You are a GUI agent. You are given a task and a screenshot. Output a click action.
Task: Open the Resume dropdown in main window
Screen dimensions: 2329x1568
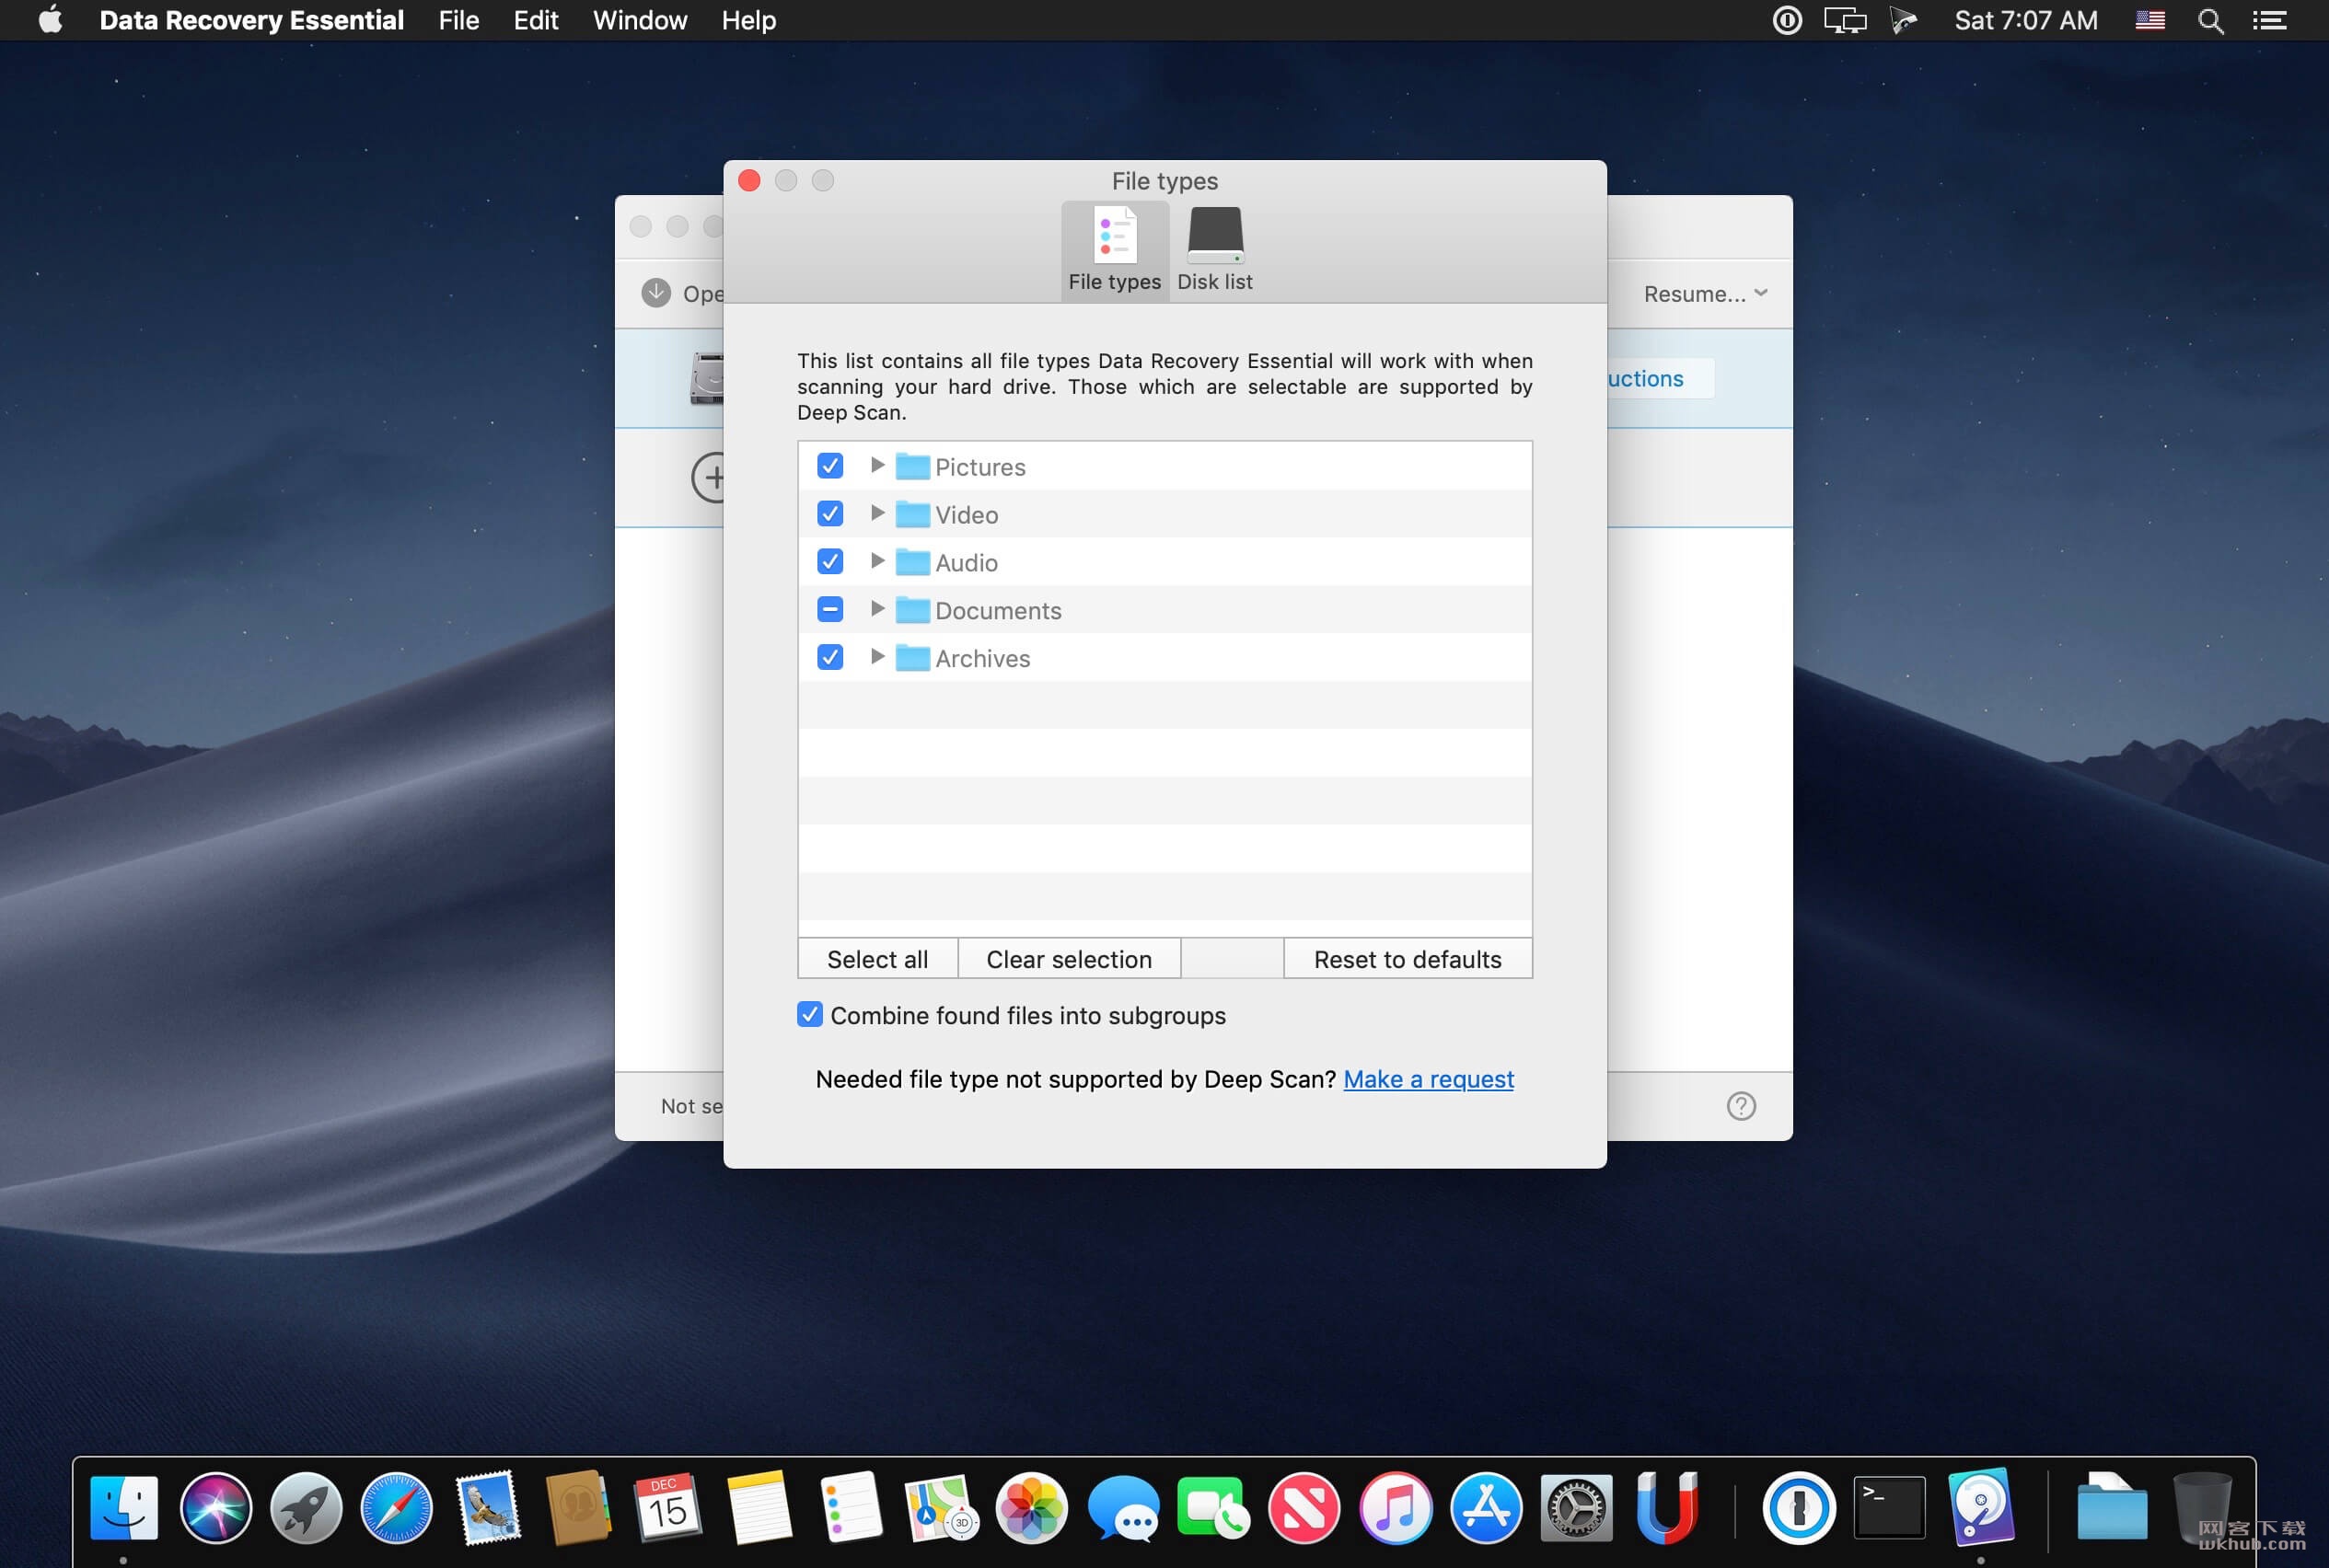pyautogui.click(x=1706, y=294)
